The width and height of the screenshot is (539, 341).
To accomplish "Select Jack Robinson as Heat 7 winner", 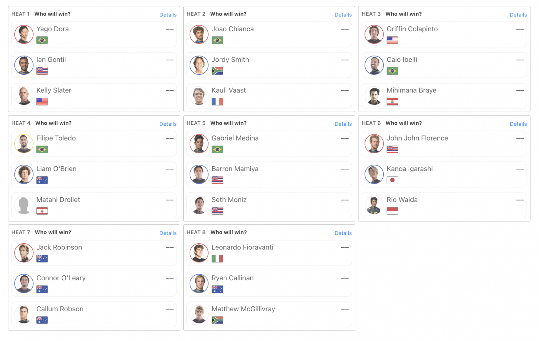I will pos(94,253).
